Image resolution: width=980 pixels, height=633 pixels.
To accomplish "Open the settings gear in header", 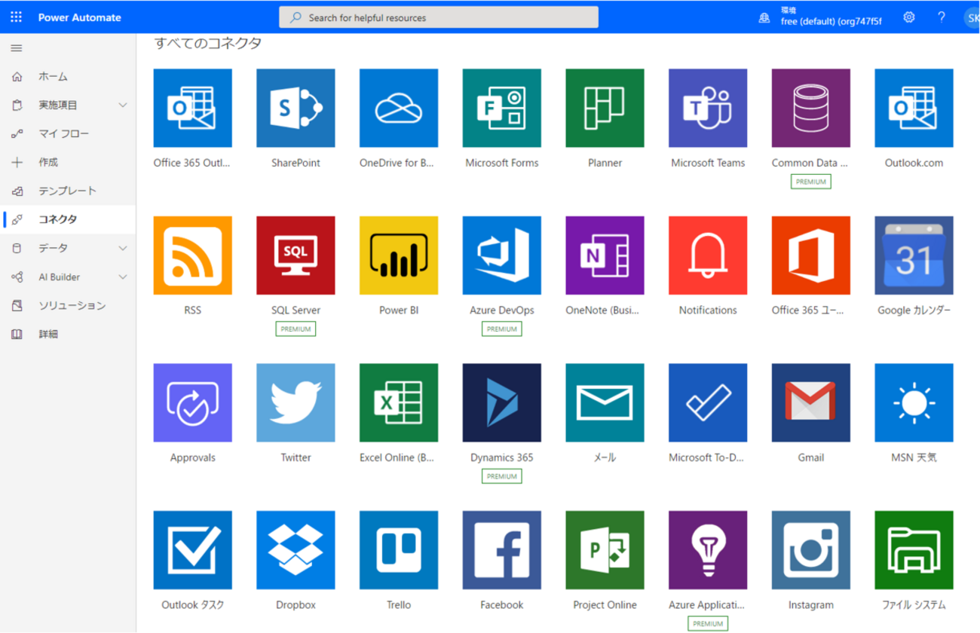I will (x=909, y=17).
